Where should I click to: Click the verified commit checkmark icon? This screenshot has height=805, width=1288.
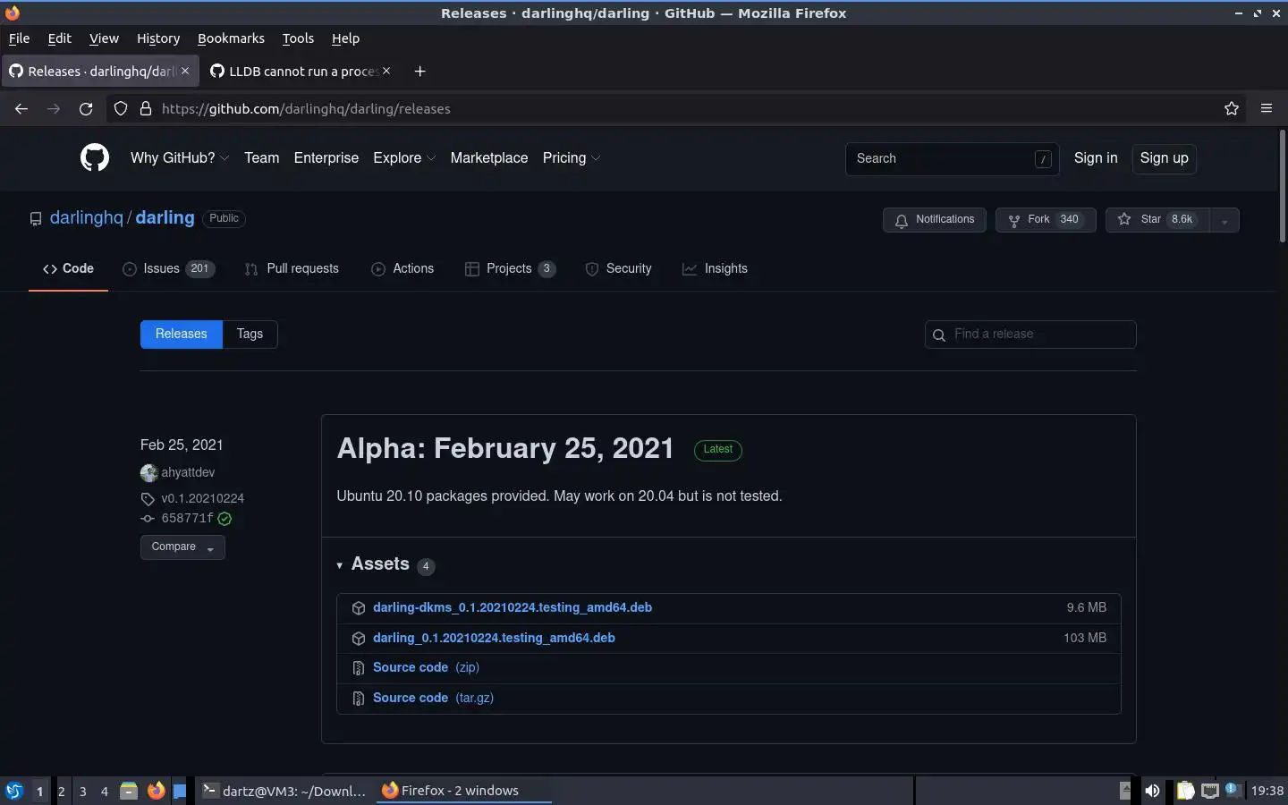pyautogui.click(x=225, y=519)
